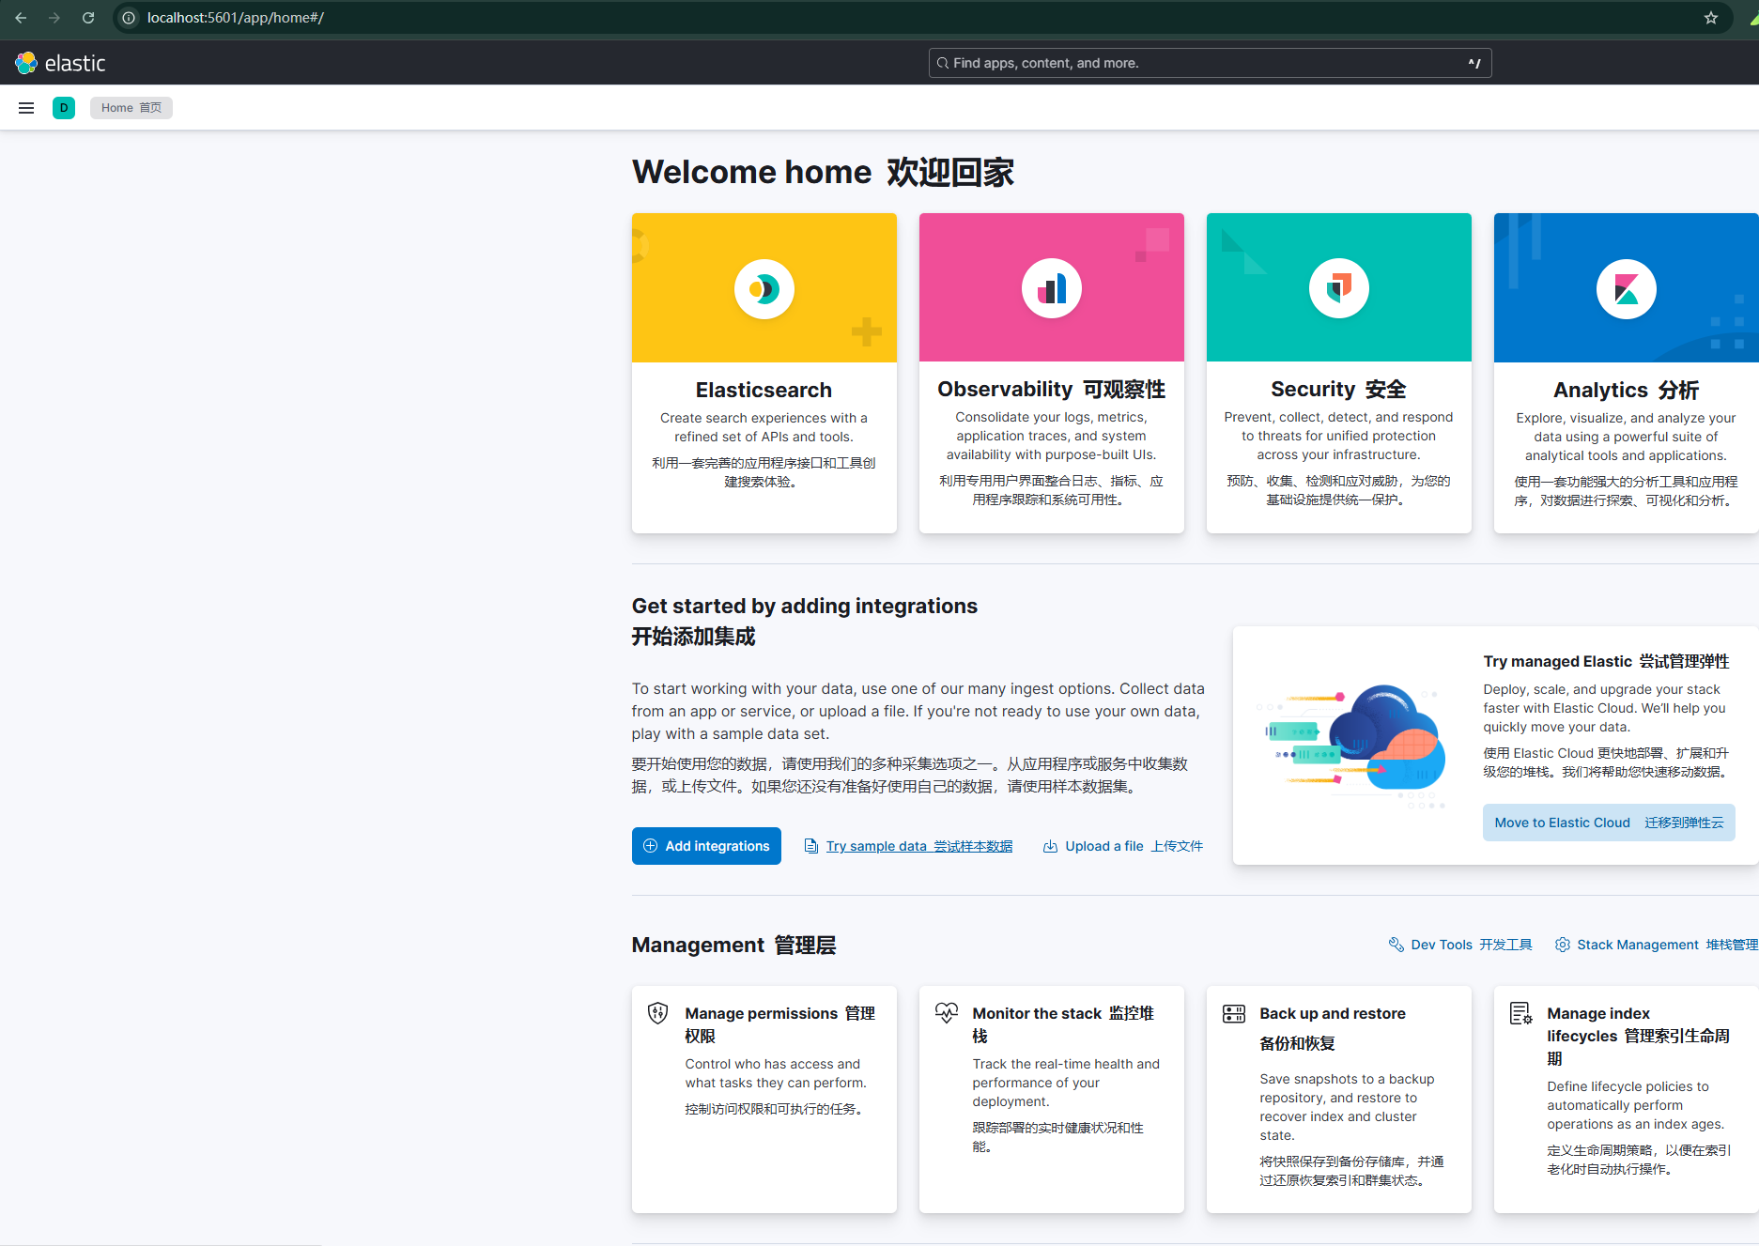Click the Security shield icon
Viewport: 1759px width, 1246px height.
pyautogui.click(x=1338, y=288)
